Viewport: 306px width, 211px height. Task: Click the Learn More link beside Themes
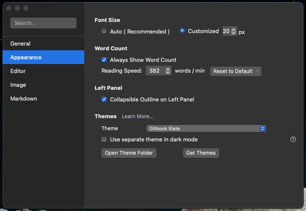[x=138, y=116]
